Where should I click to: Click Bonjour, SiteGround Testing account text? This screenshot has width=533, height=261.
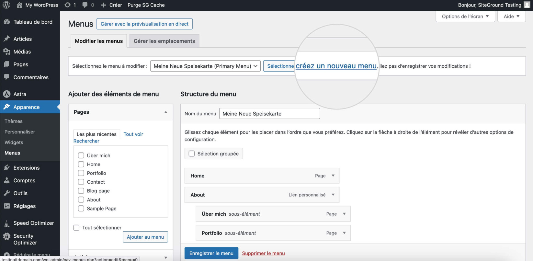click(x=490, y=5)
